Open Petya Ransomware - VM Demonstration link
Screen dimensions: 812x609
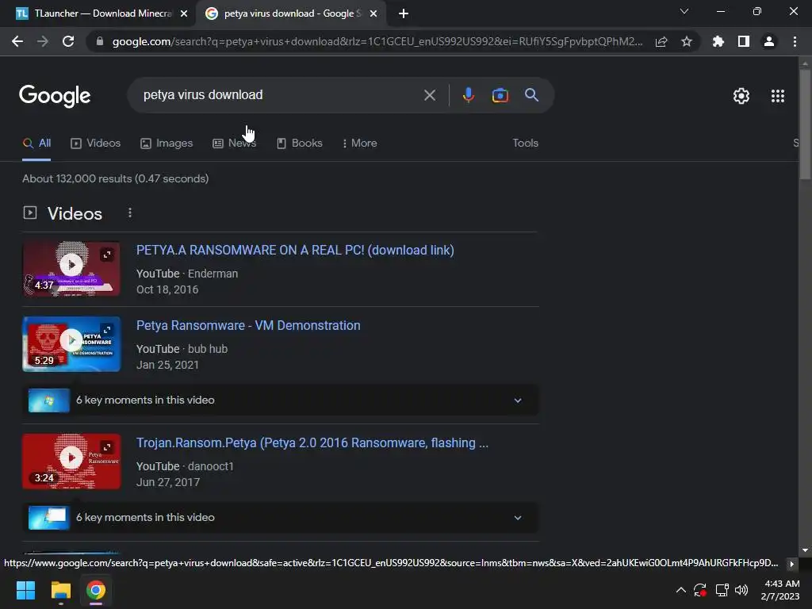coord(248,326)
